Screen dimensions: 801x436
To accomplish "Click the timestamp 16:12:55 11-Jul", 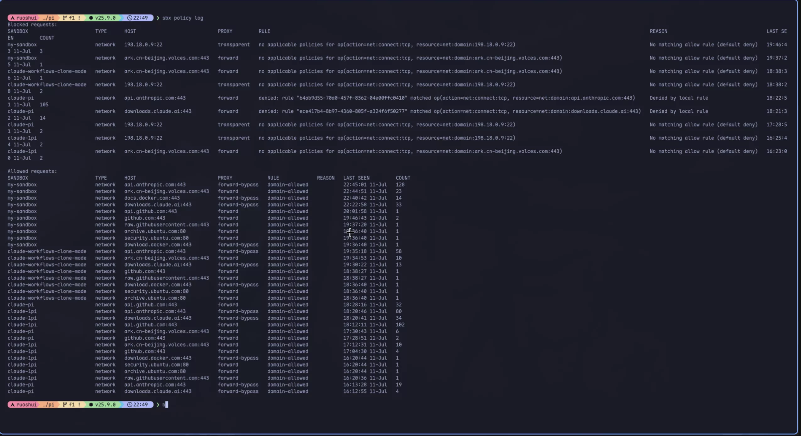I will [365, 391].
